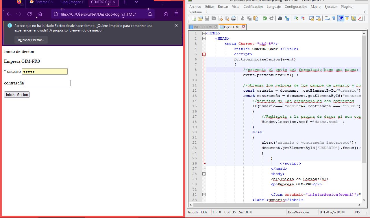Viewport: 370px width, 218px height.
Task: Bookmark this page with the star icon
Action: pyautogui.click(x=150, y=14)
